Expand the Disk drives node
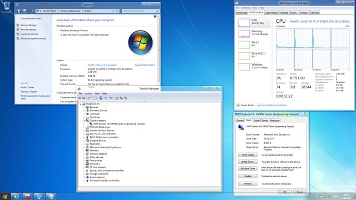Screen dimensions: 356x200 pos(84,117)
